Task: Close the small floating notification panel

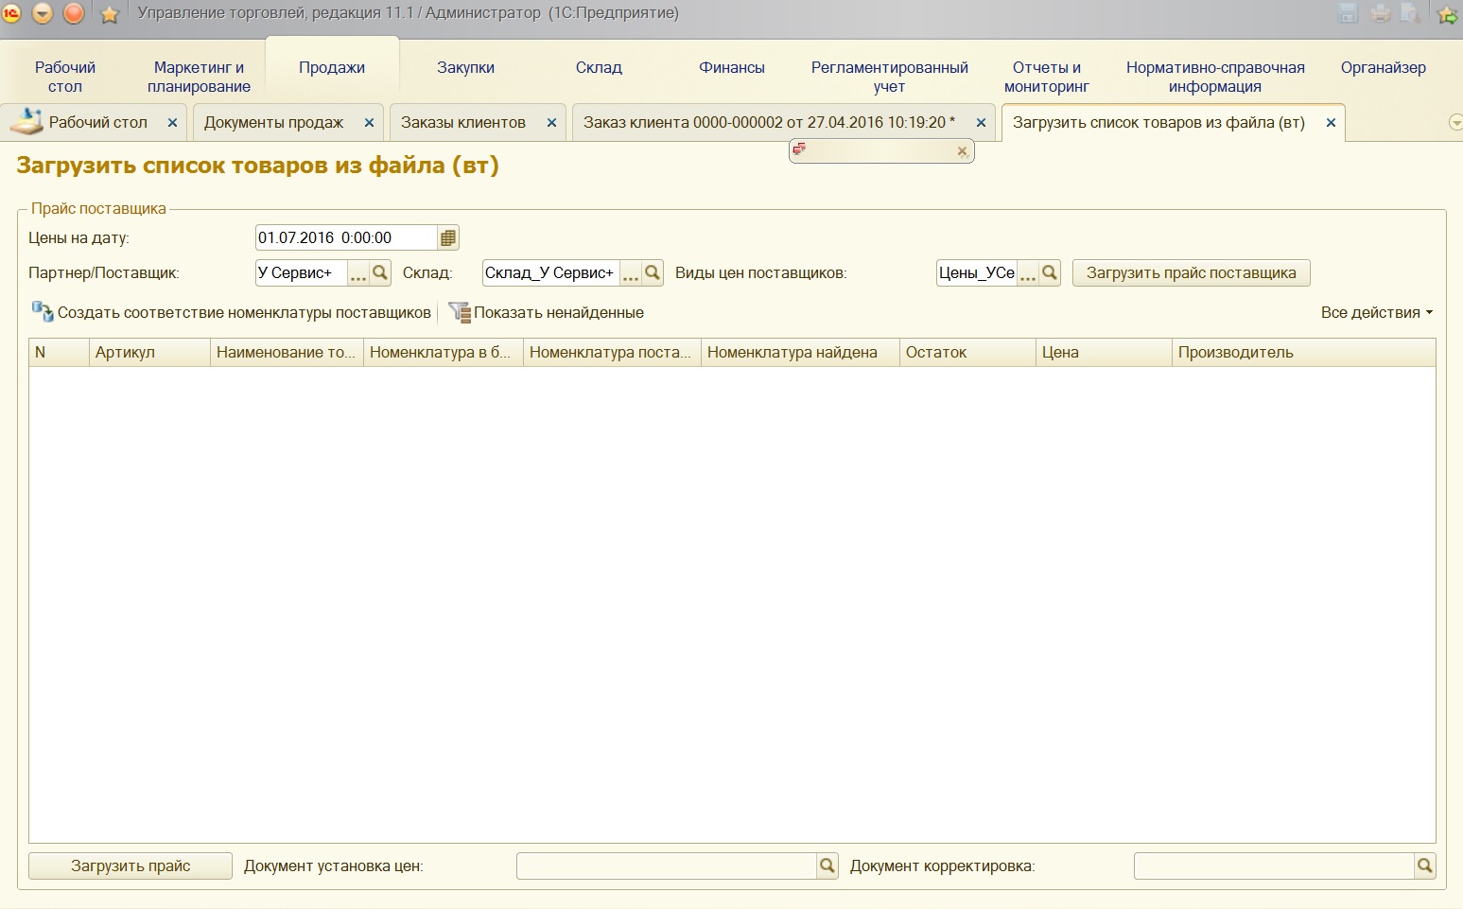Action: [962, 151]
